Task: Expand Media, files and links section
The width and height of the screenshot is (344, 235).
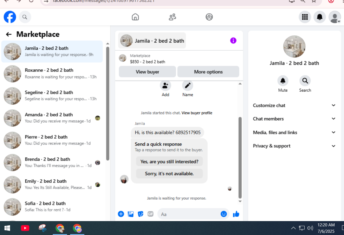Action: coord(294,132)
